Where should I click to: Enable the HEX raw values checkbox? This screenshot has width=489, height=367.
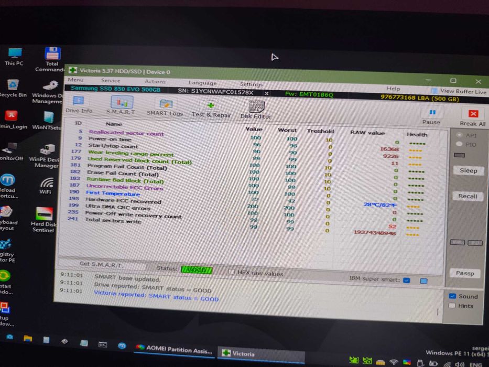(232, 272)
